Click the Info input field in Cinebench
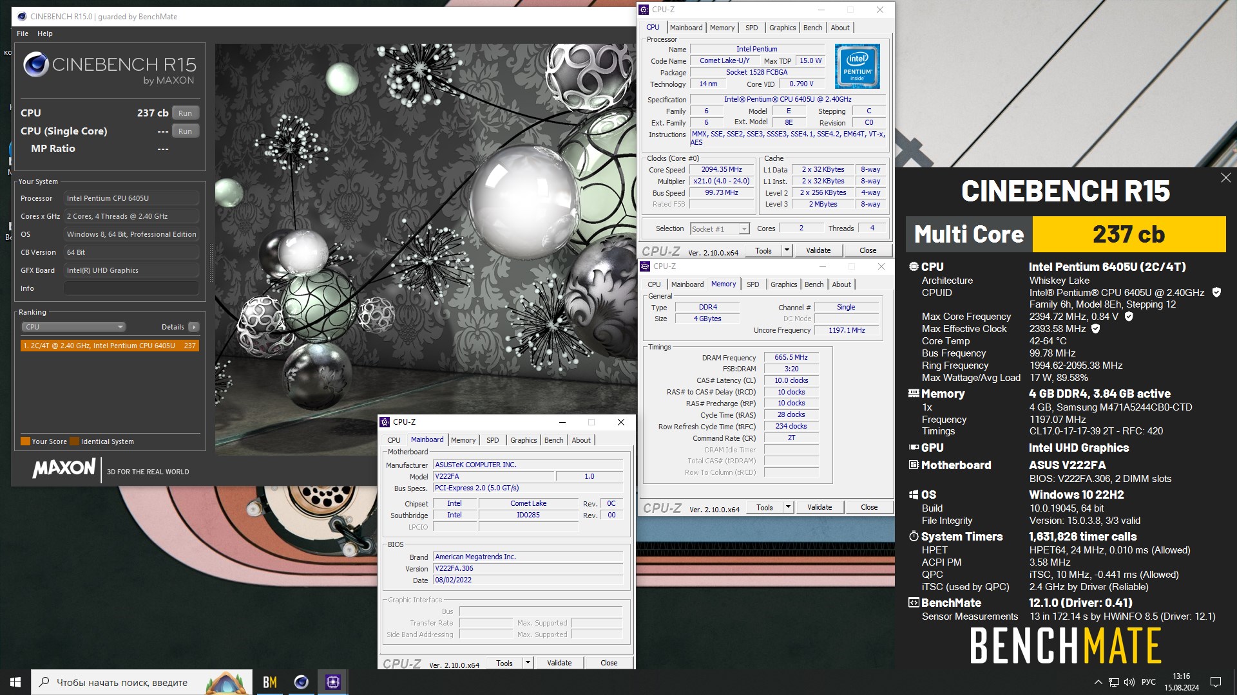The height and width of the screenshot is (695, 1237). (x=131, y=288)
